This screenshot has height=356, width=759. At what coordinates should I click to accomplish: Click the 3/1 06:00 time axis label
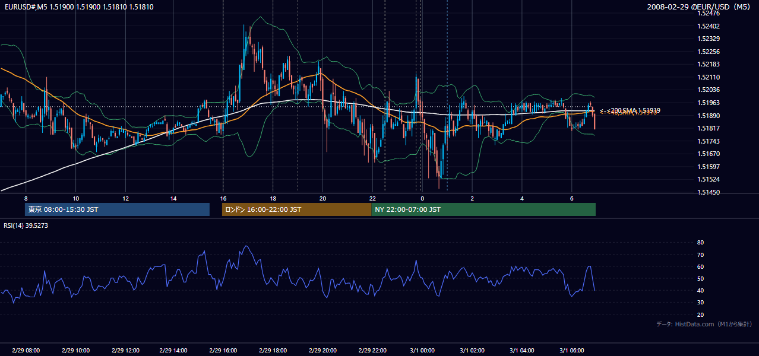click(572, 350)
